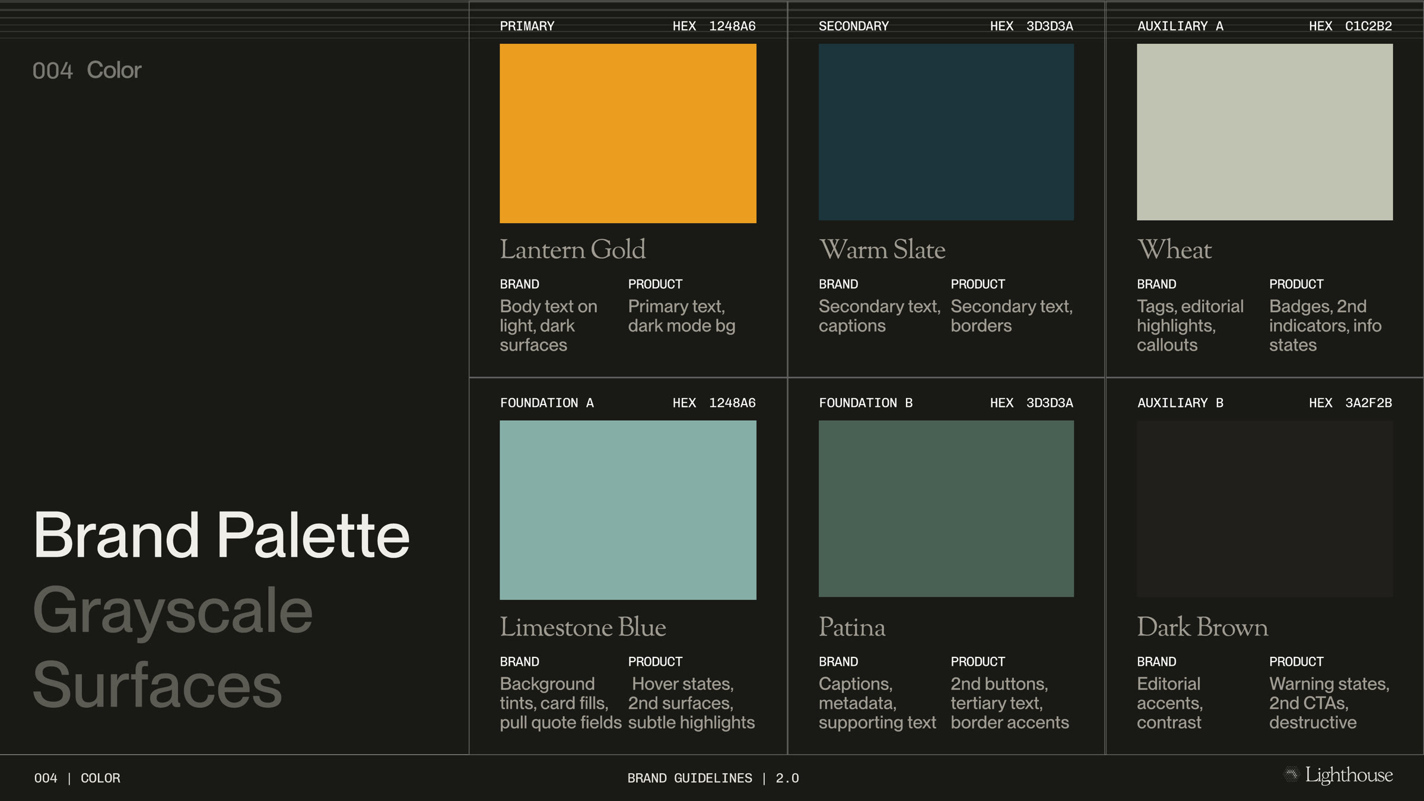Click 'Editorial accents, contrast' description
The width and height of the screenshot is (1424, 801).
point(1170,703)
